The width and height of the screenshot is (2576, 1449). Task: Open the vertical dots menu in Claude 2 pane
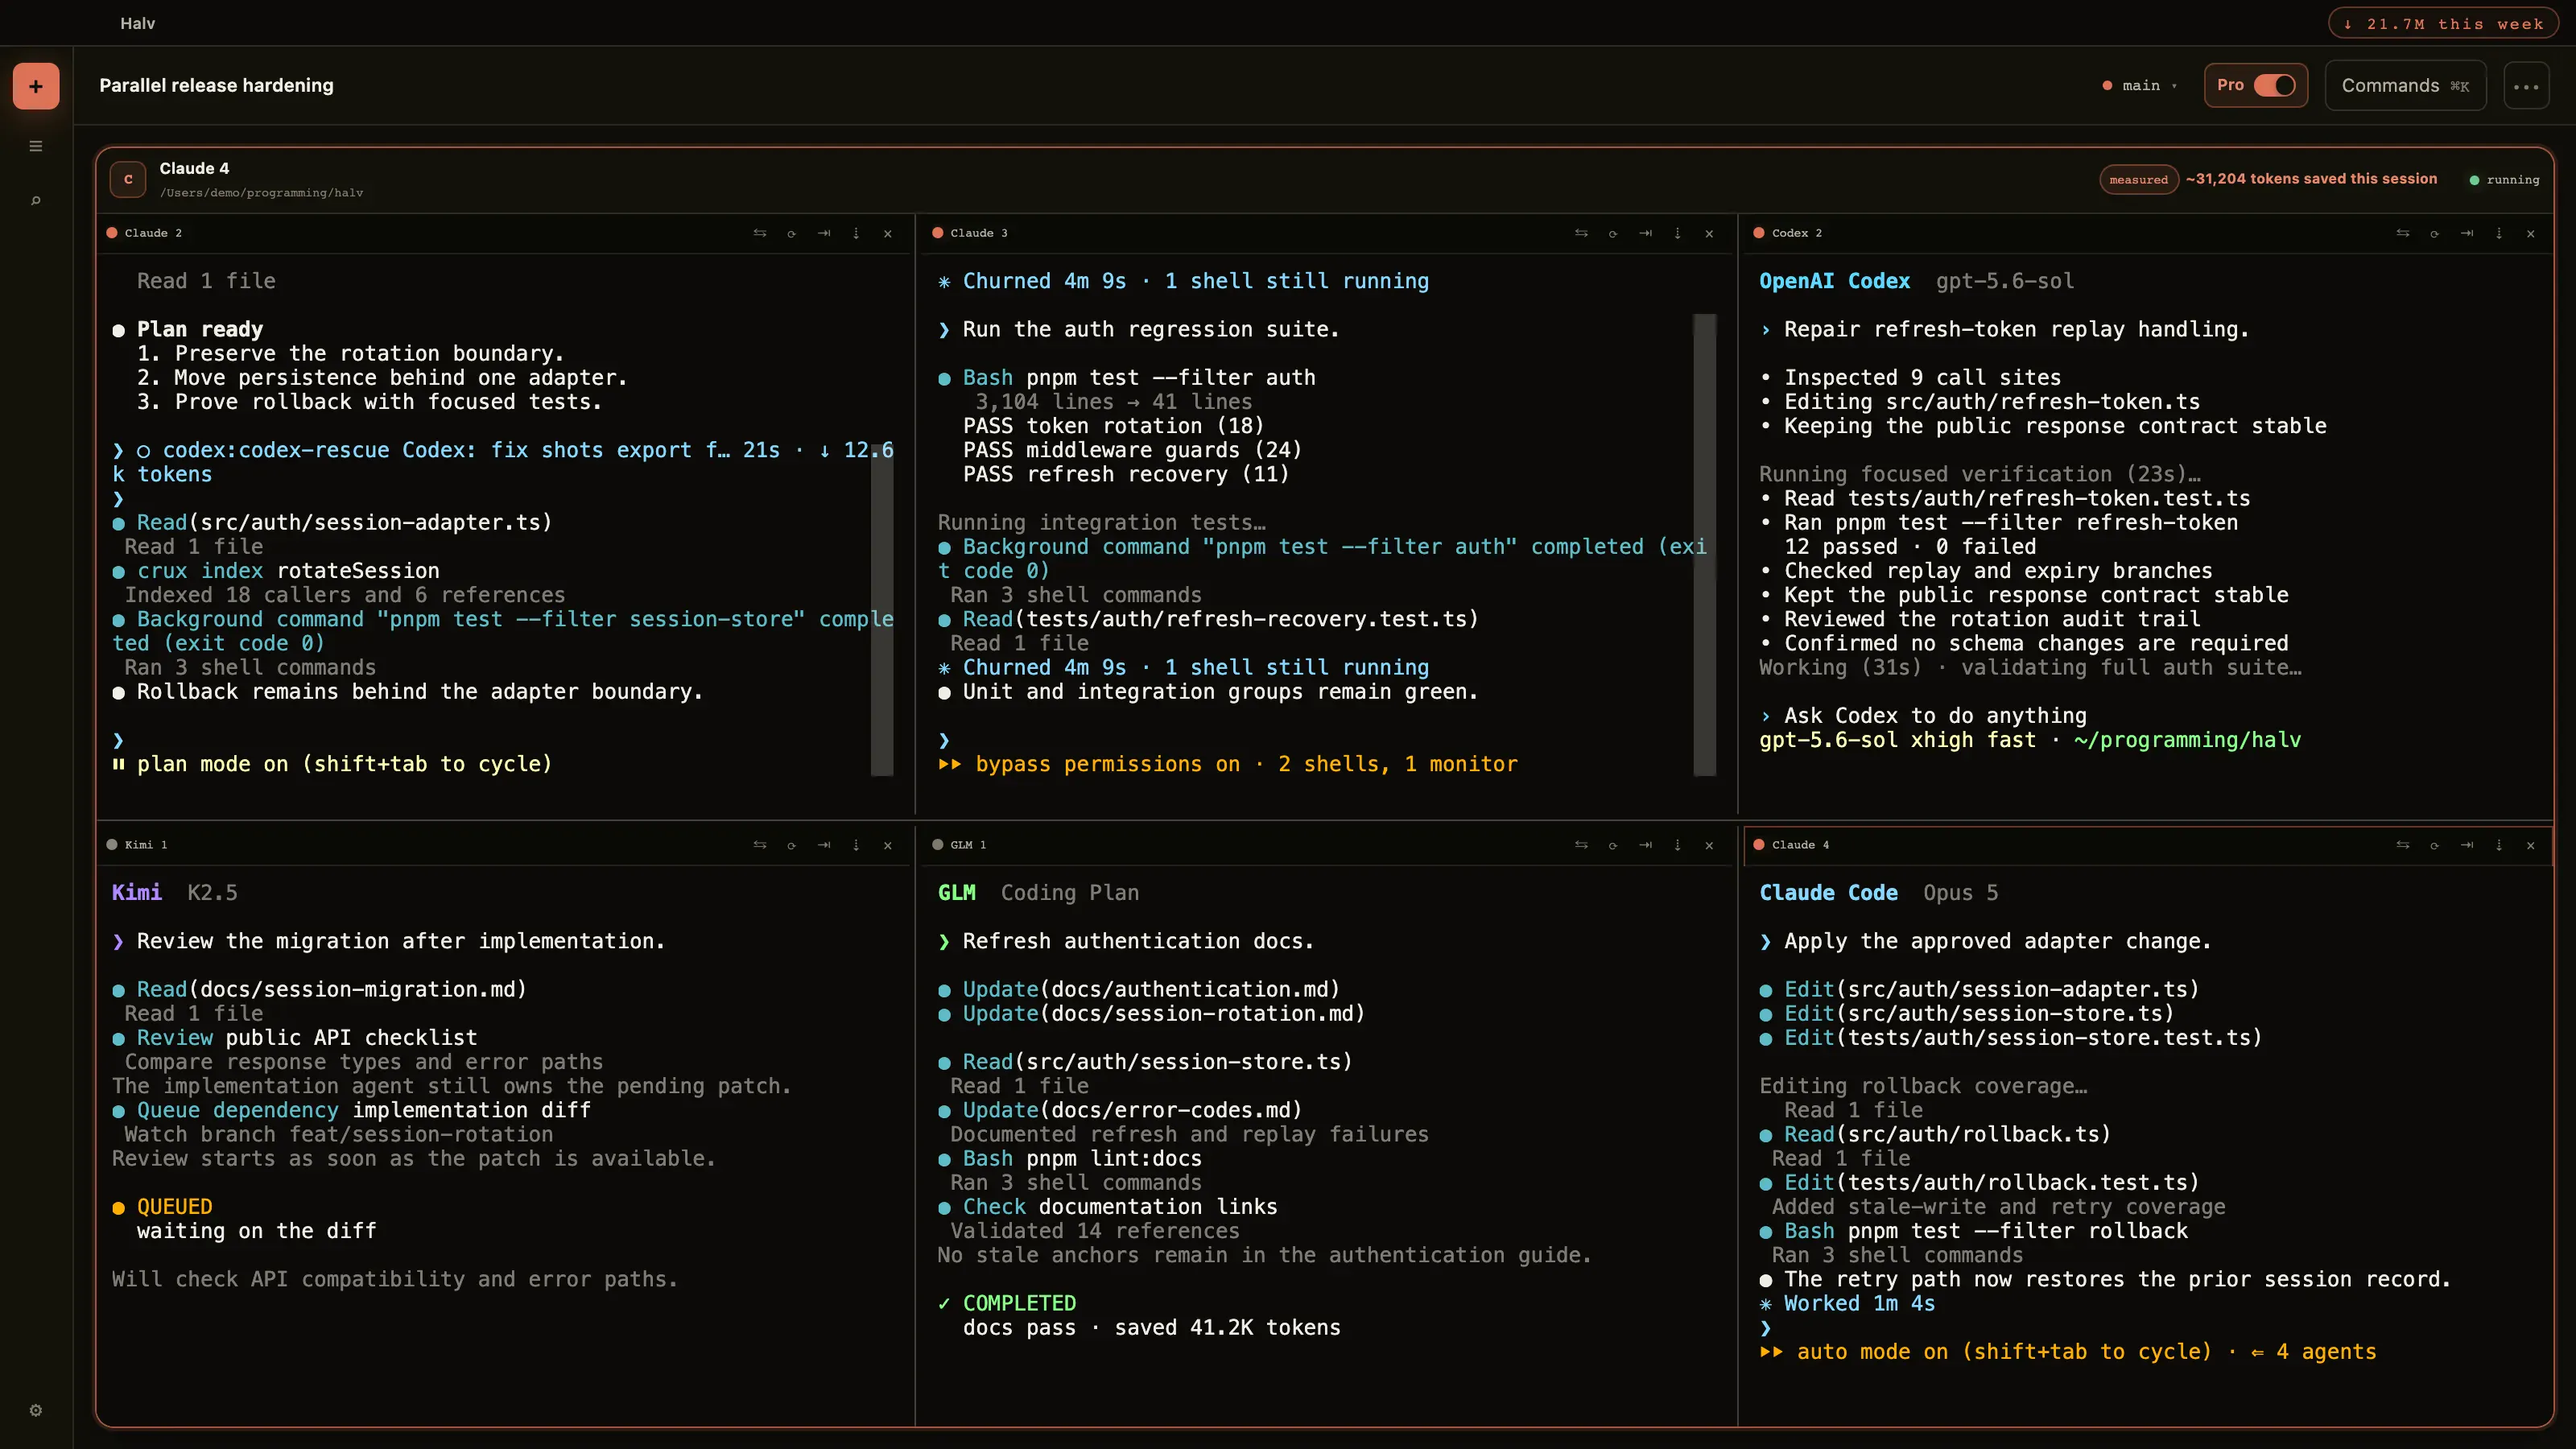[x=856, y=233]
